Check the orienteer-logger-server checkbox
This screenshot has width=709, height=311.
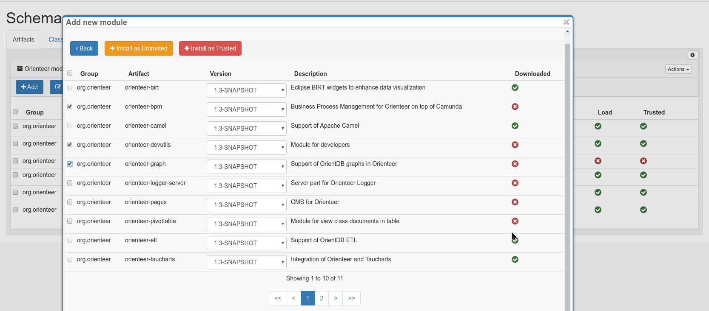70,183
